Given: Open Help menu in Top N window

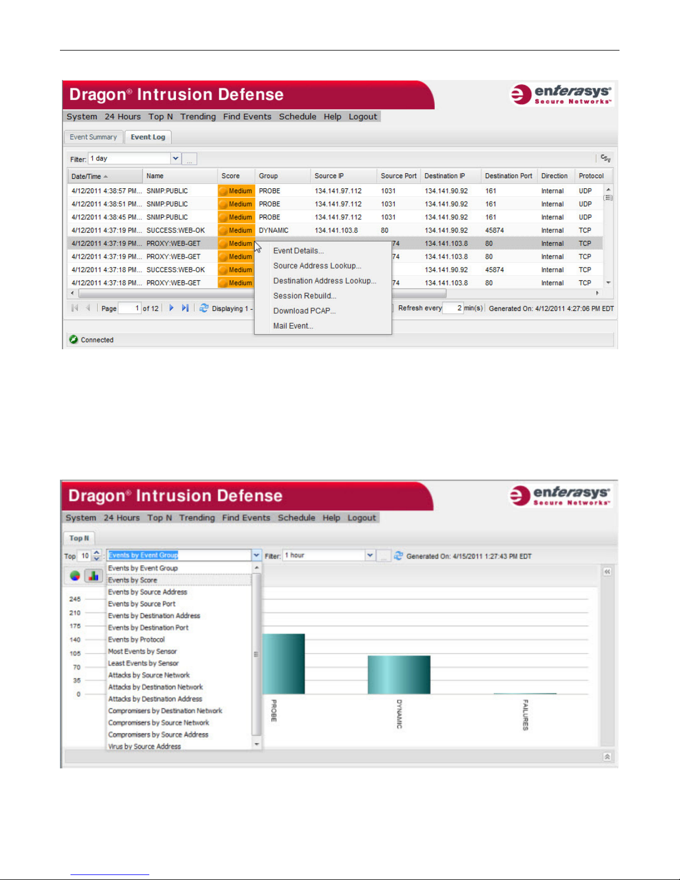Looking at the screenshot, I should pyautogui.click(x=331, y=517).
